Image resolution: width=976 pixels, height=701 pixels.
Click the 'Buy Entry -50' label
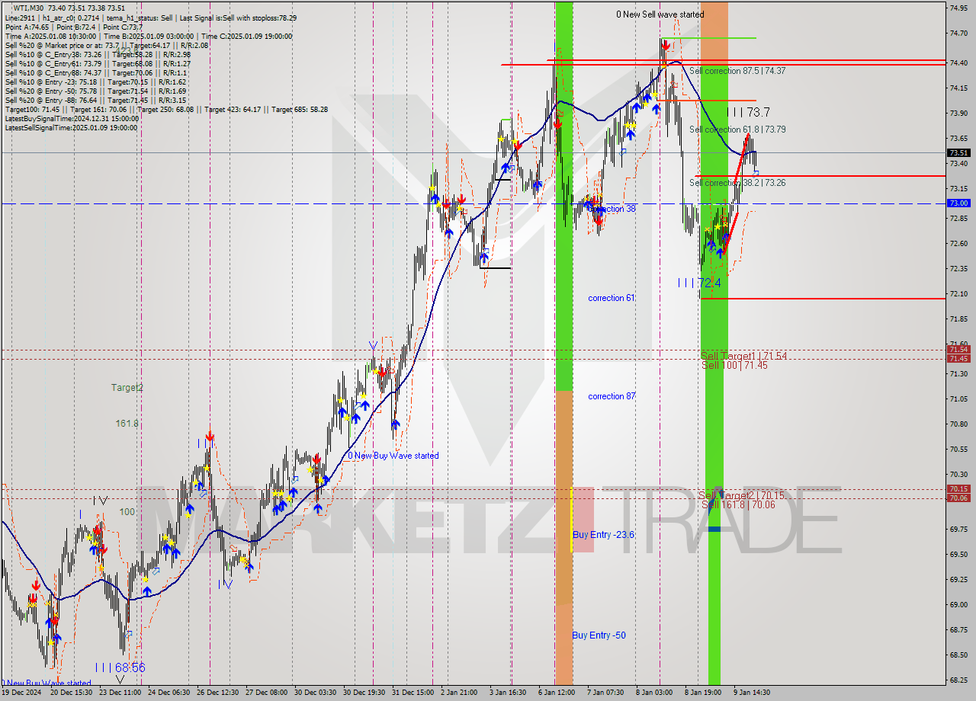(599, 635)
